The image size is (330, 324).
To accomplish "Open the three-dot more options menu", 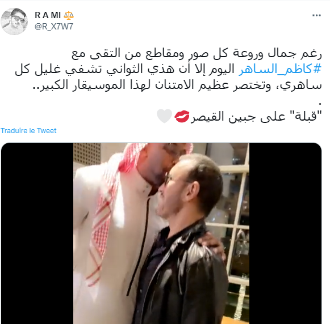I will [316, 15].
